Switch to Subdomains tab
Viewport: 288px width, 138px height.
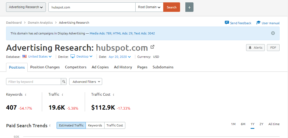pos(163,67)
